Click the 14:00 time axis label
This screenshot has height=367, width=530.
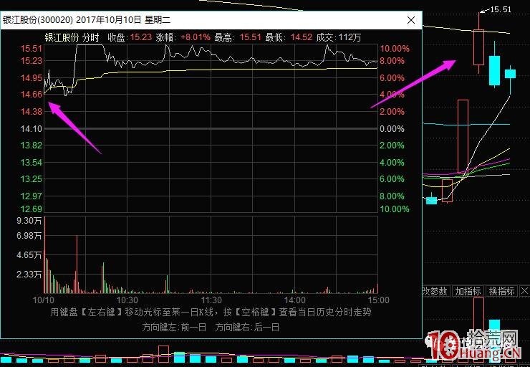[295, 300]
